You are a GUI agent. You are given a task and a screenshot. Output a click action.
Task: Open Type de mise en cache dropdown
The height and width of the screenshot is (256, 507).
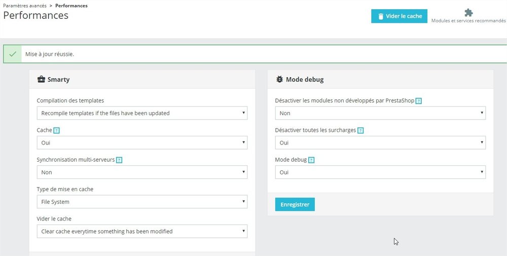pos(142,202)
